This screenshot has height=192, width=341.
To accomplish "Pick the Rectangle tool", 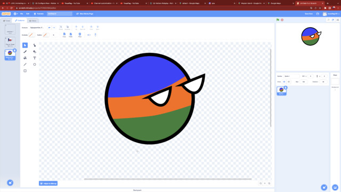I will pyautogui.click(x=25, y=71).
